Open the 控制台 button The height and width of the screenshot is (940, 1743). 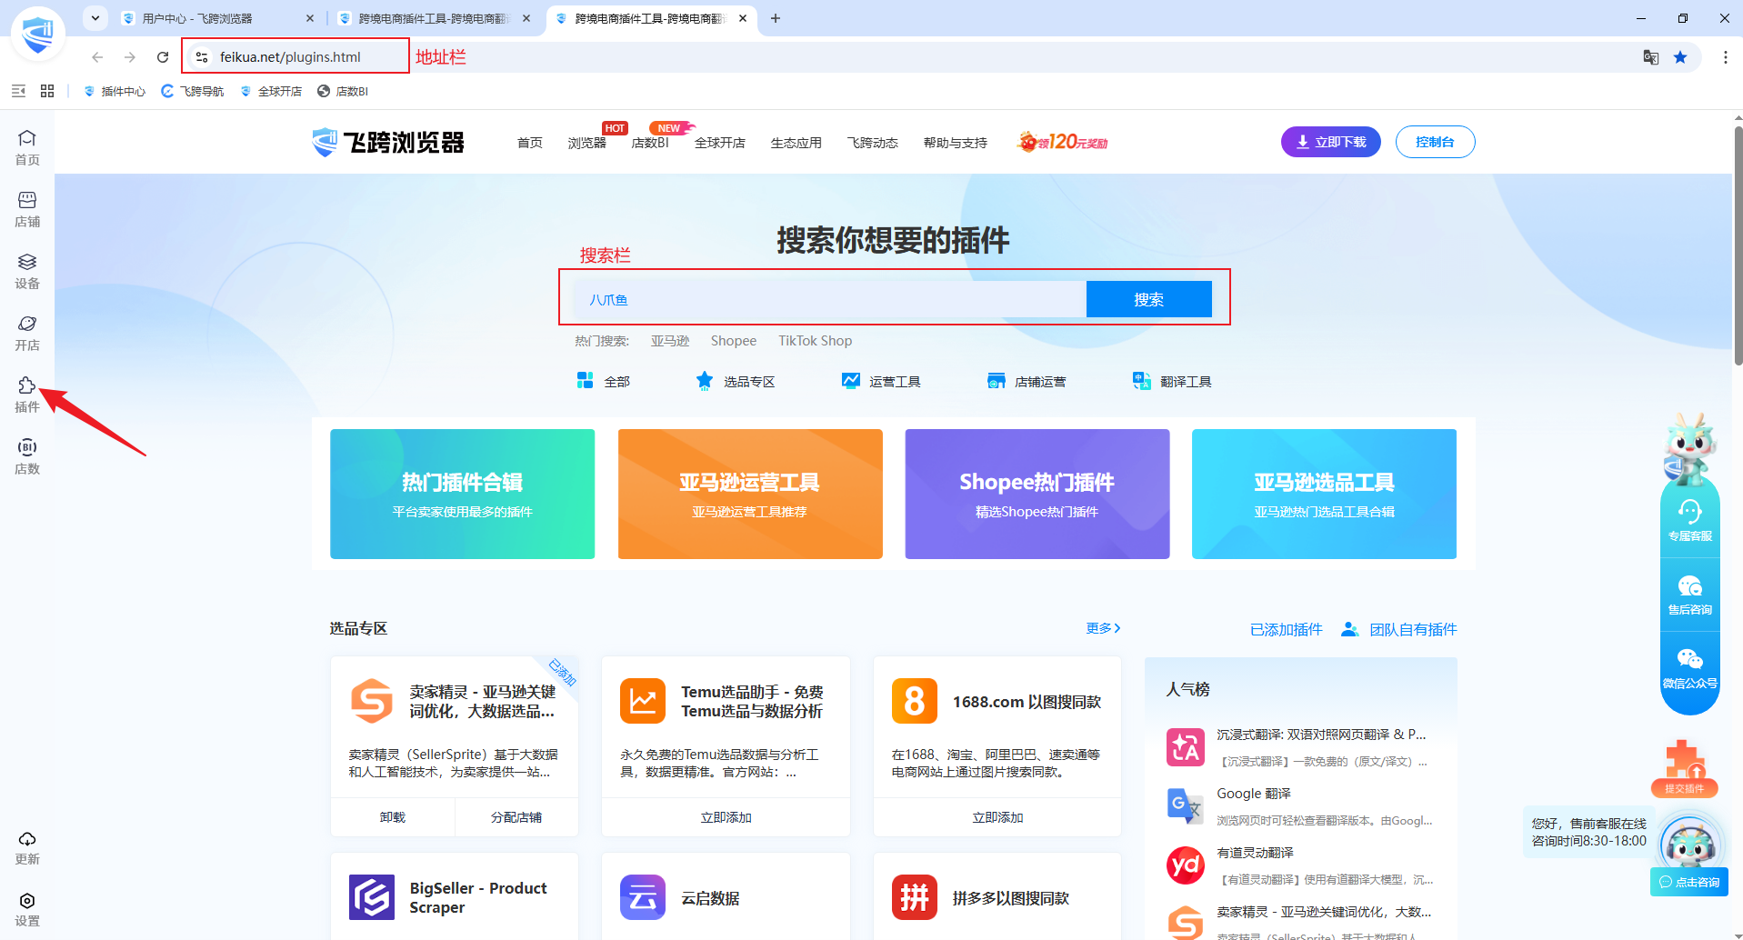point(1435,142)
